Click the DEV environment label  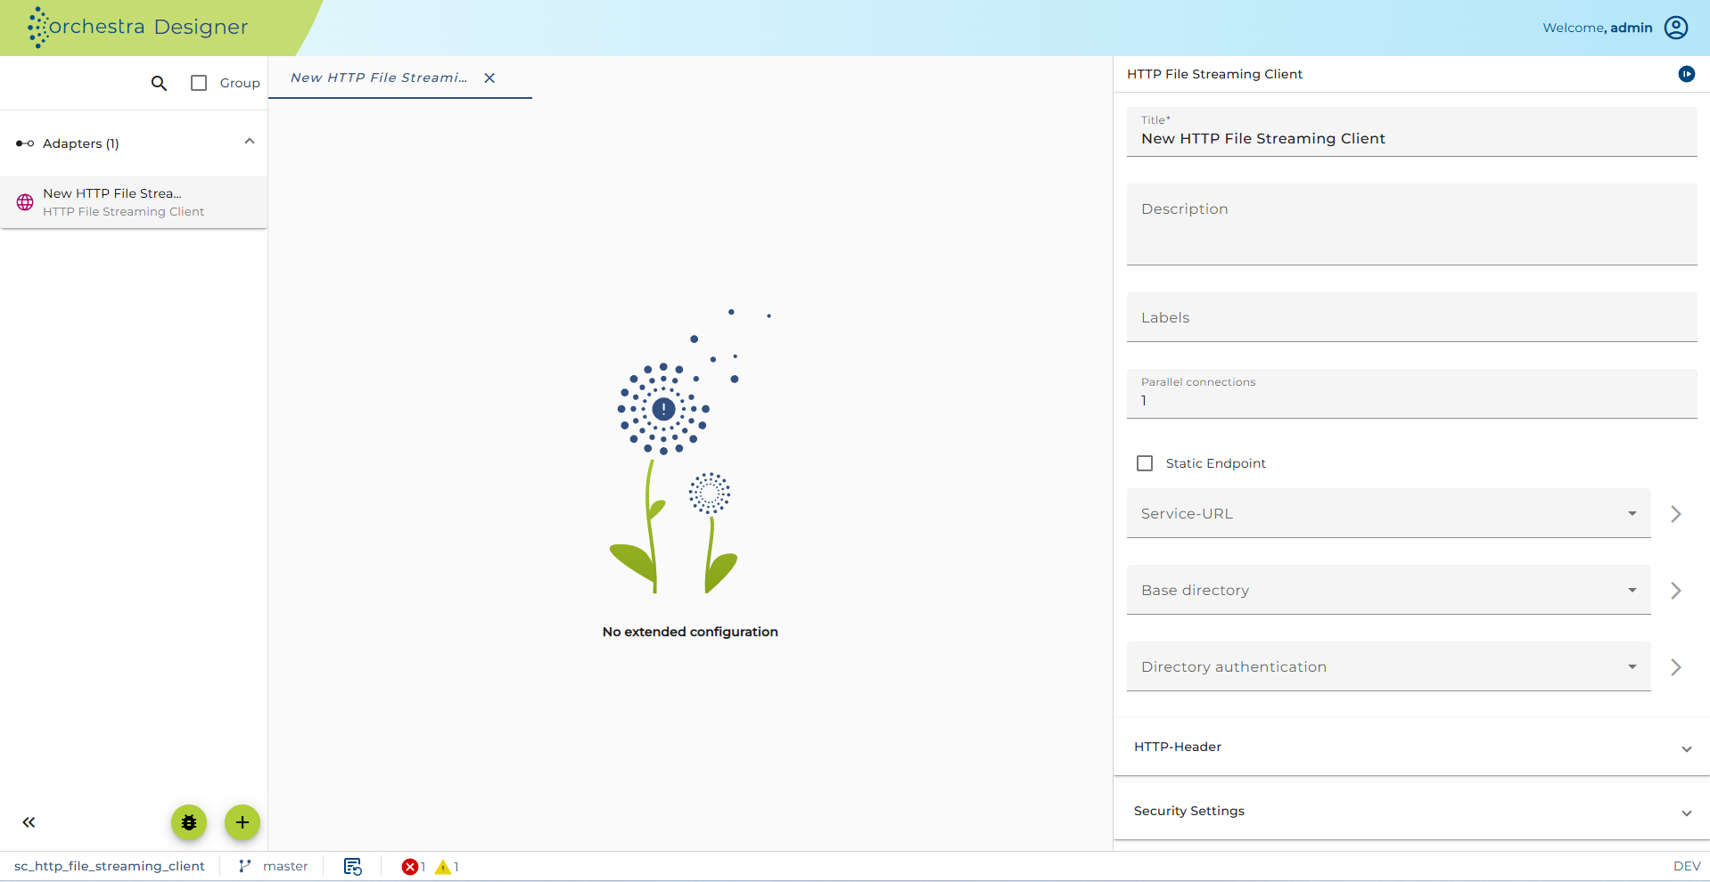point(1687,866)
